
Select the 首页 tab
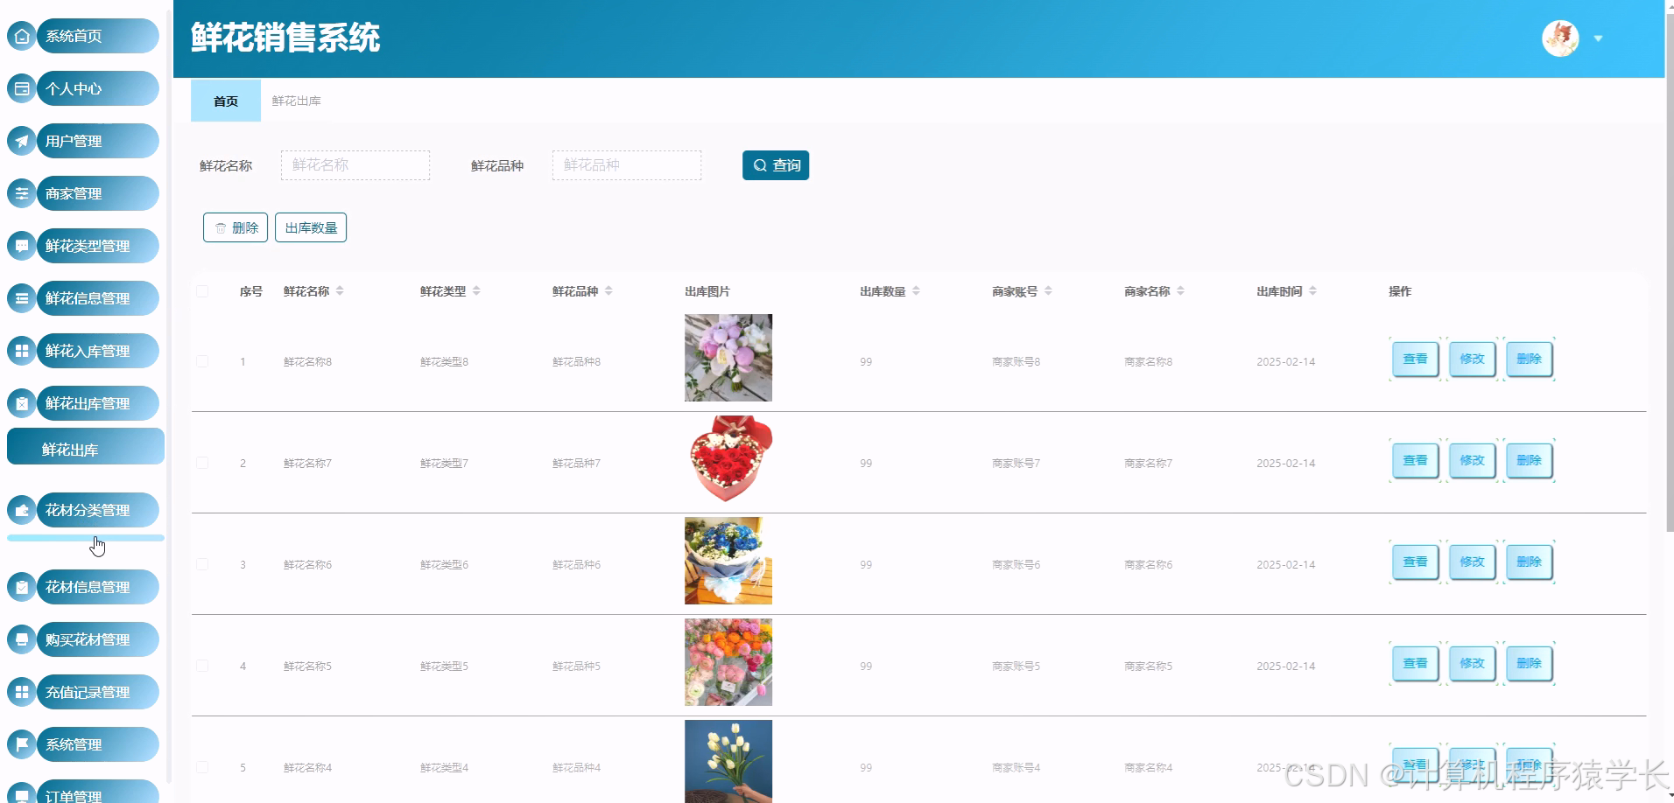225,101
